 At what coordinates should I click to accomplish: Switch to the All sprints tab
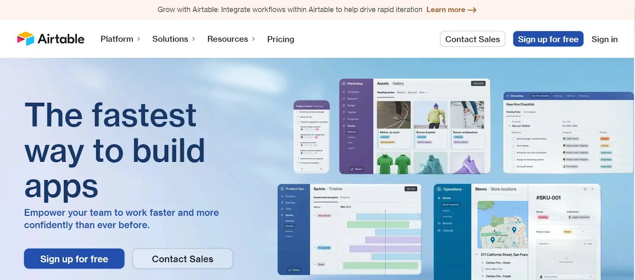(345, 198)
